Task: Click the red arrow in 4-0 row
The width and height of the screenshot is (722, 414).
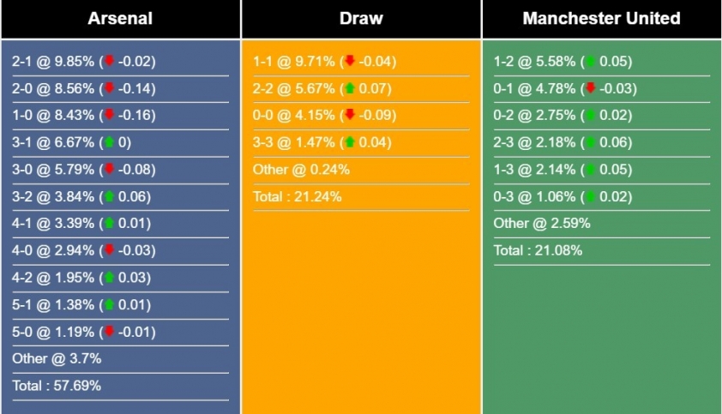Action: pos(109,249)
